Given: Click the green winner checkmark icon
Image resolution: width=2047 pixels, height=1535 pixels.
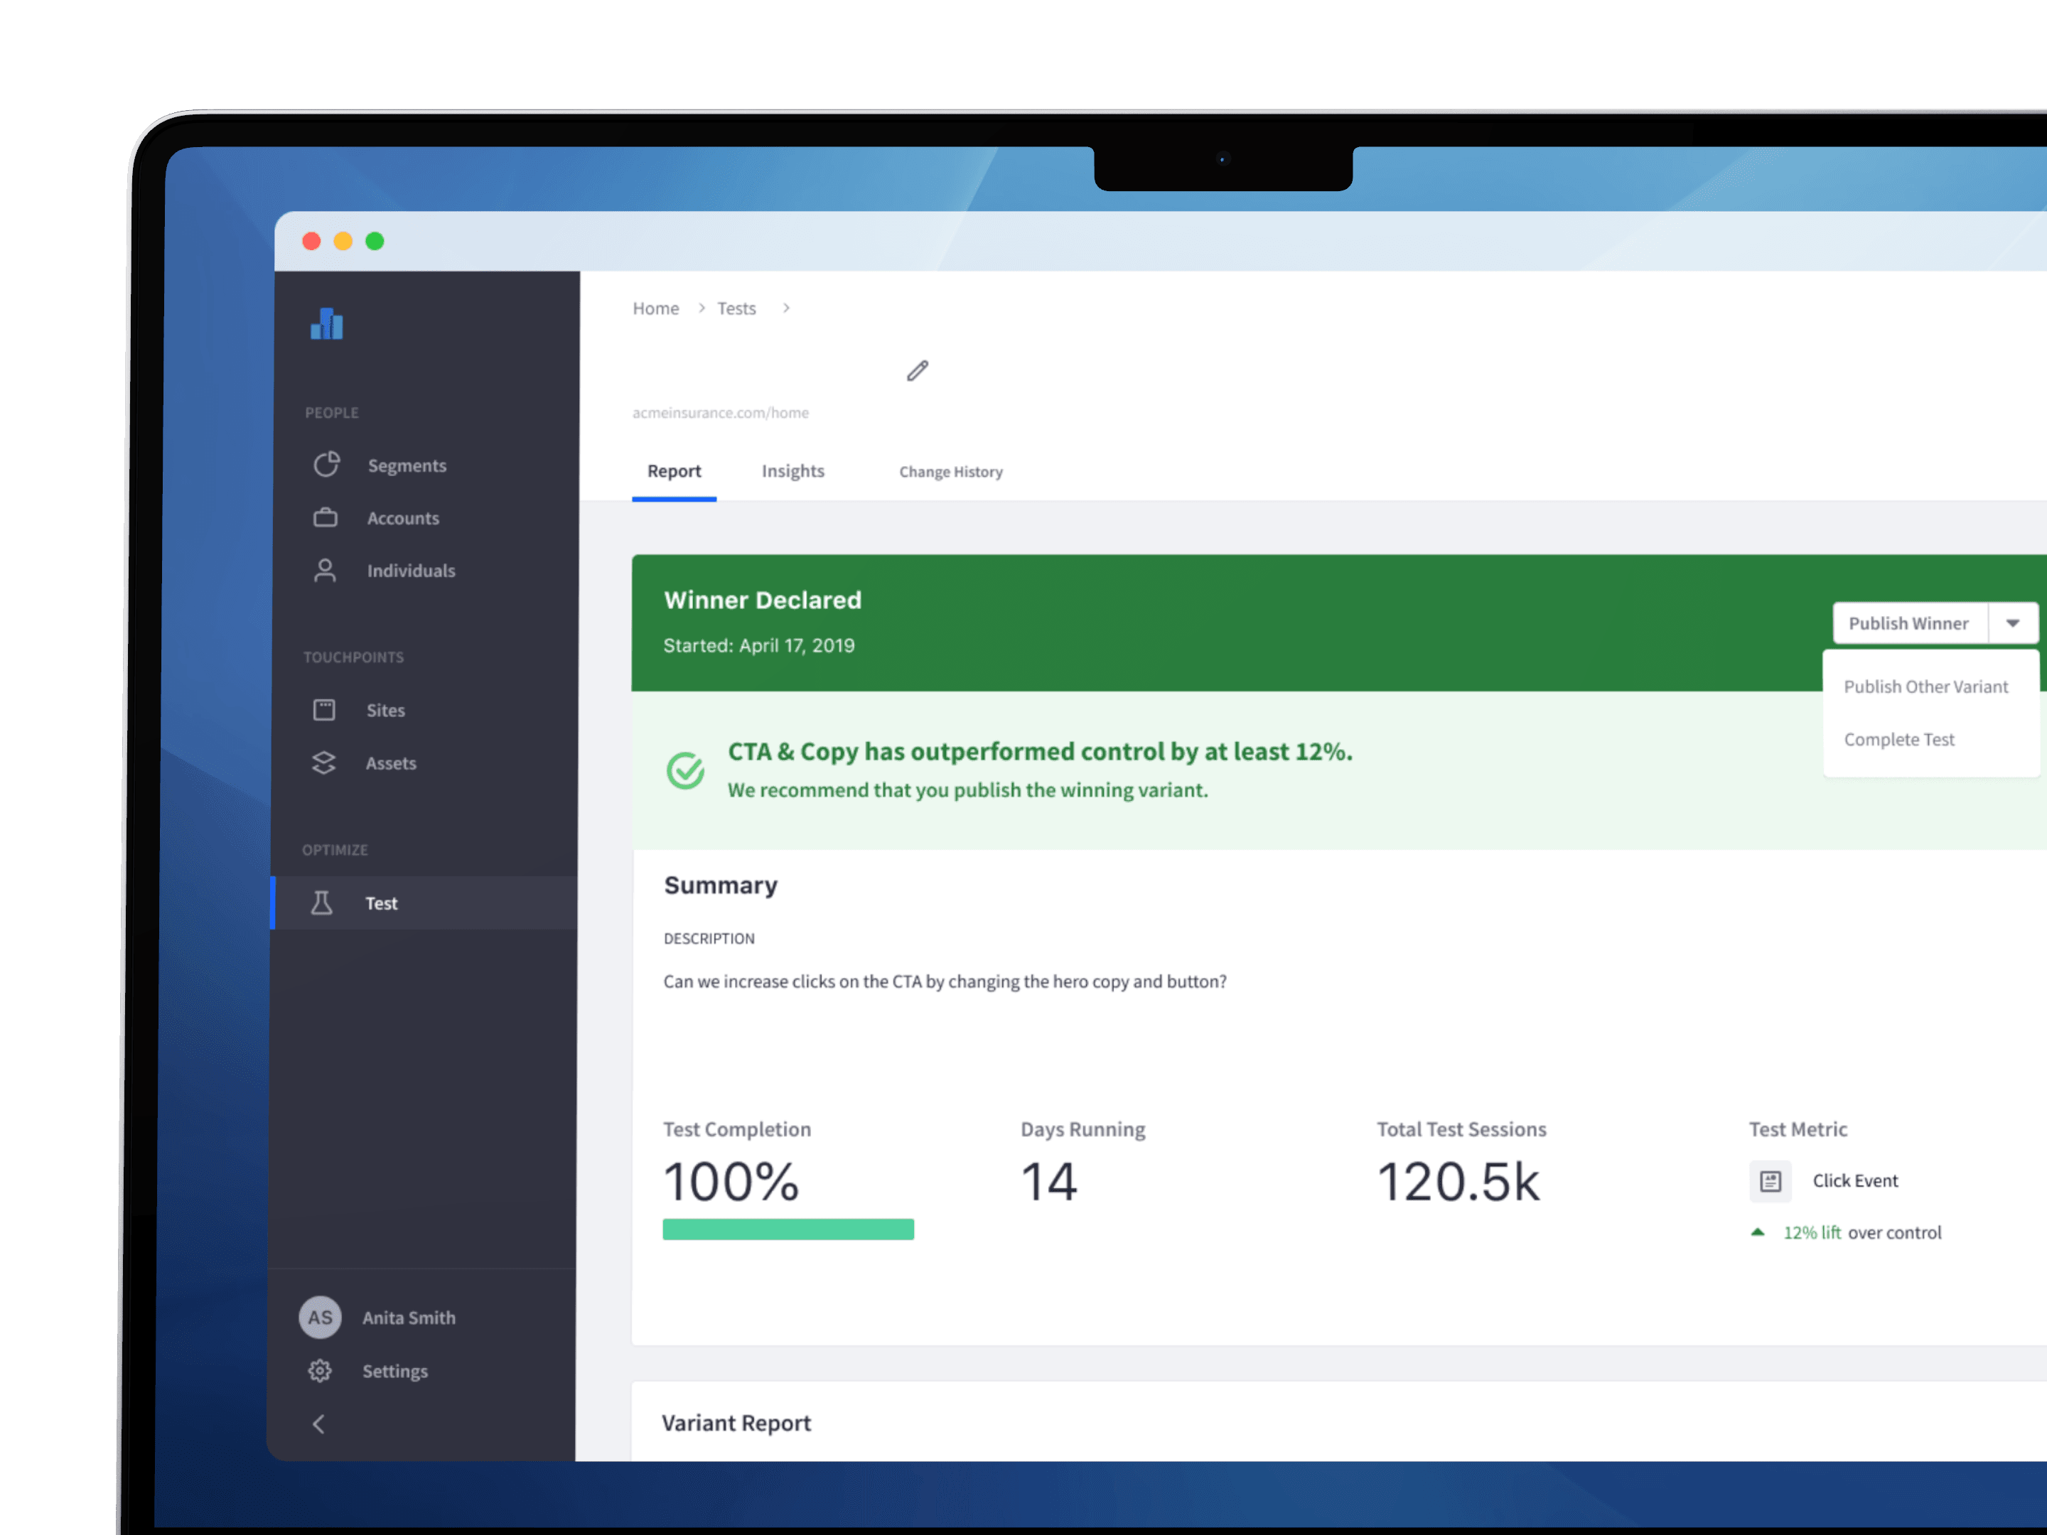Looking at the screenshot, I should click(686, 770).
